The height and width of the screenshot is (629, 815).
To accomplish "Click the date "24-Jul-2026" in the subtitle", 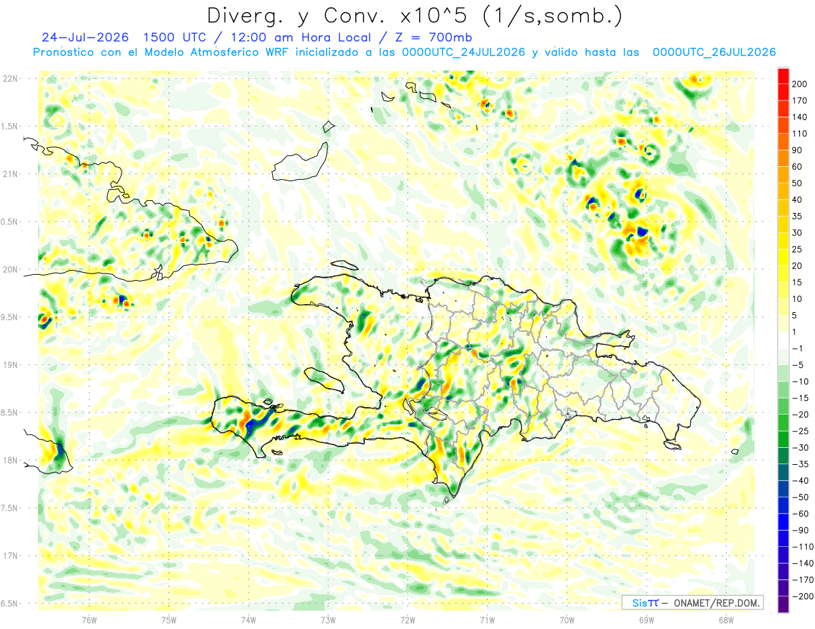I will coord(85,37).
